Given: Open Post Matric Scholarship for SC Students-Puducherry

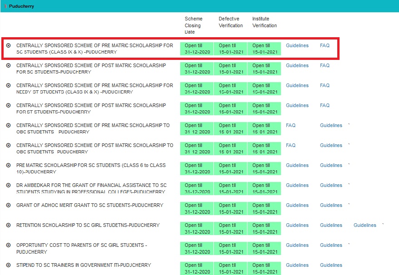Looking at the screenshot, I should pyautogui.click(x=91, y=69).
